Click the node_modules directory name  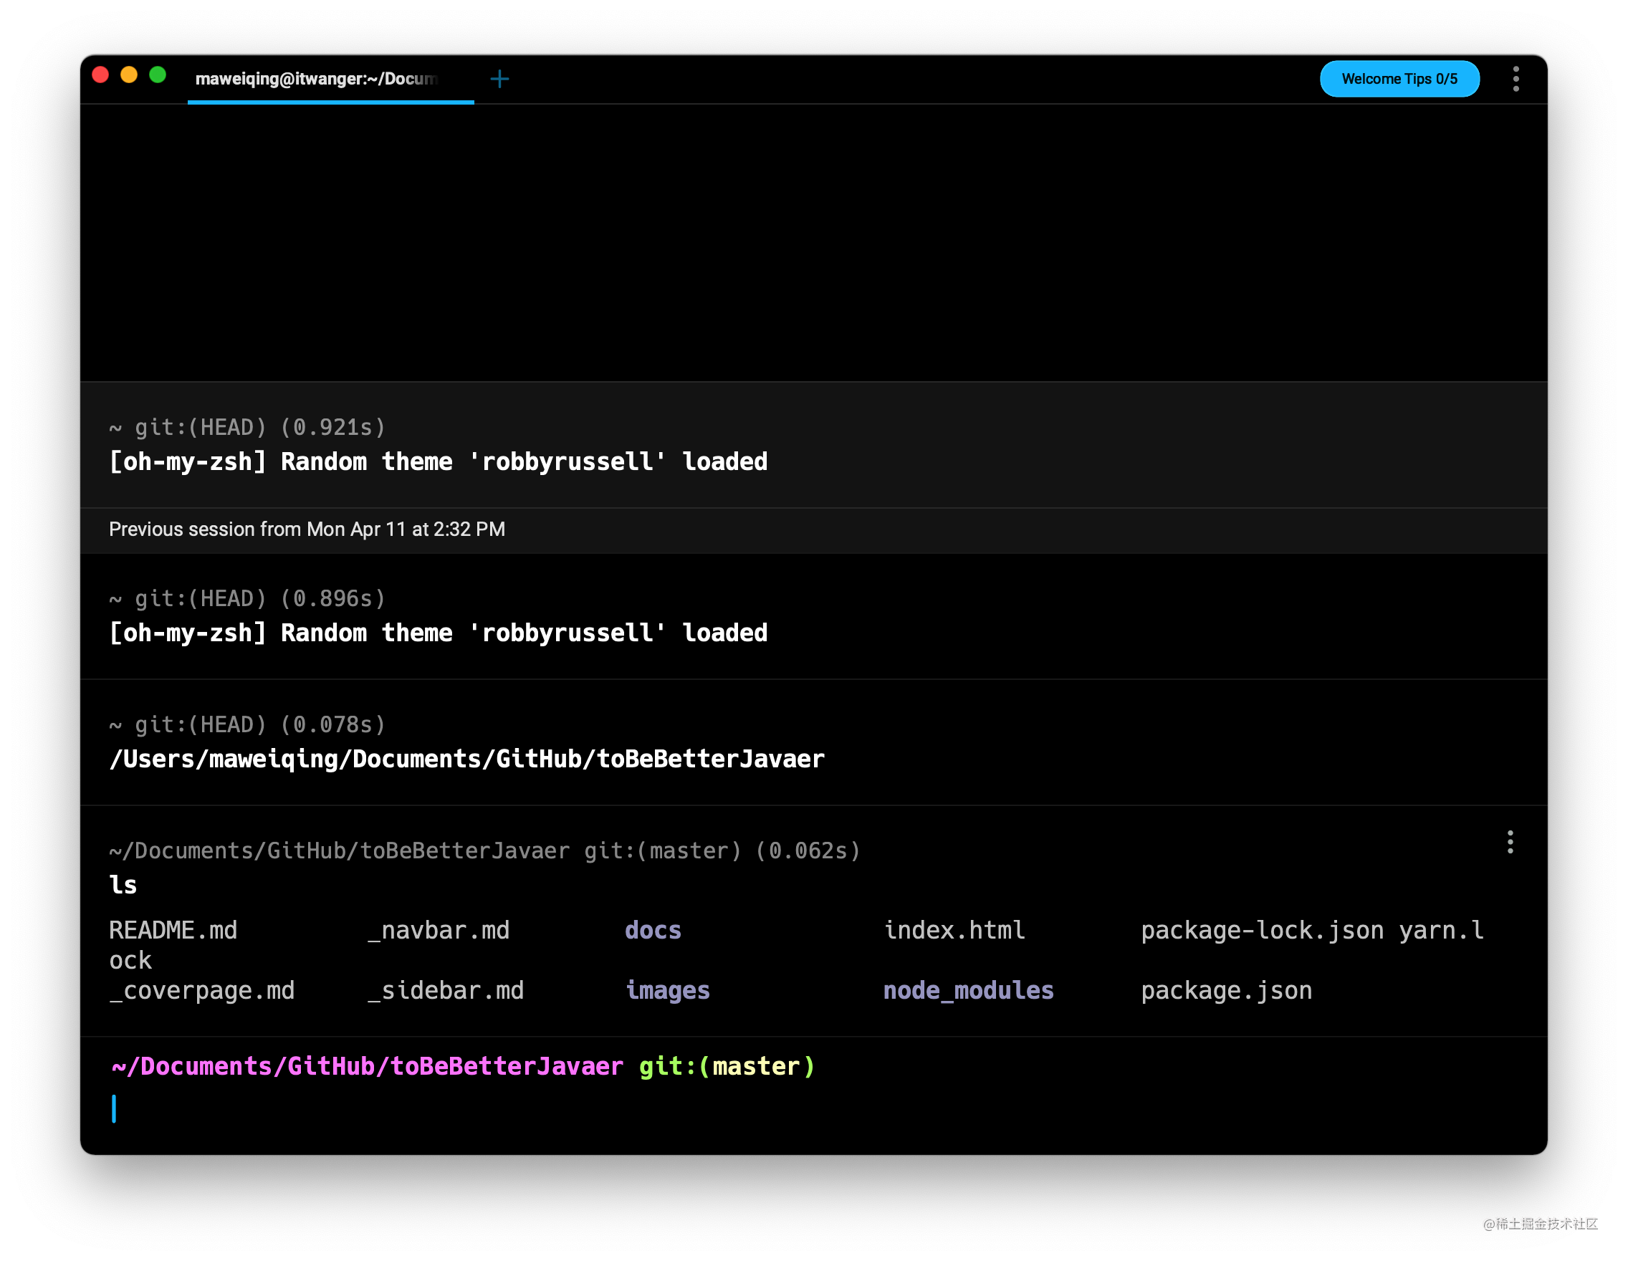(x=968, y=990)
